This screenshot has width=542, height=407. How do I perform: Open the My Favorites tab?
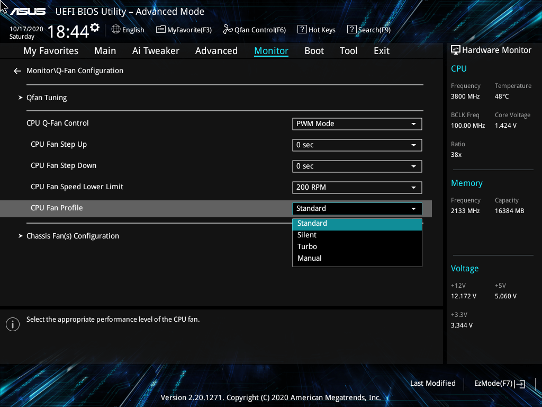[51, 51]
